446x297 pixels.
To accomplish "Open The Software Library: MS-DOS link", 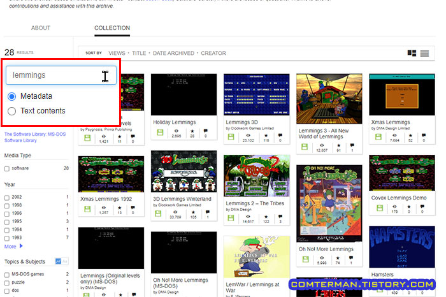I will tap(35, 137).
